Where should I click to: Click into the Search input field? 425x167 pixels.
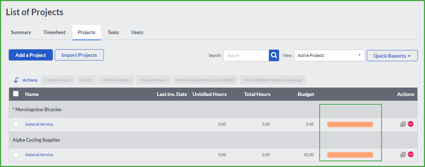tap(246, 55)
